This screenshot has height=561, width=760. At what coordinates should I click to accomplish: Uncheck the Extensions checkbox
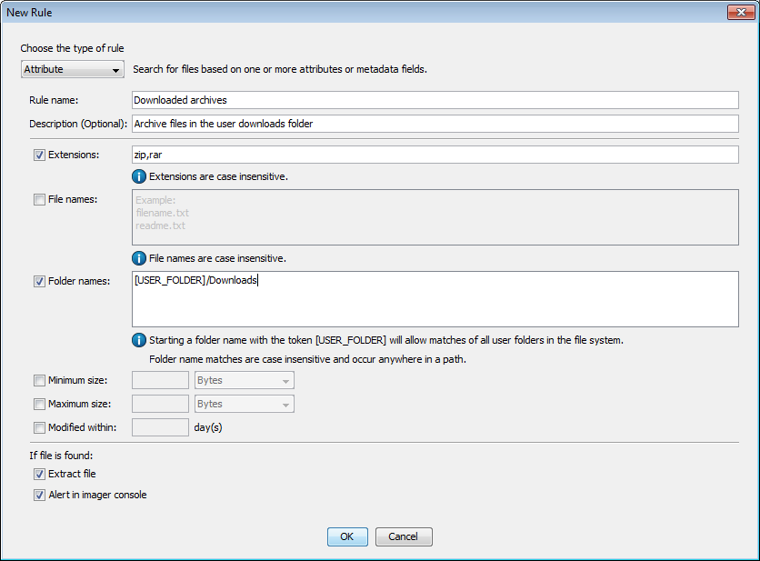tap(39, 155)
